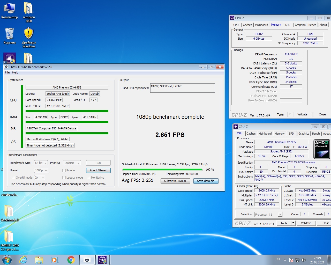331x265 pixels.
Task: Click the upper CPU-Z window title icon
Action: click(232, 18)
